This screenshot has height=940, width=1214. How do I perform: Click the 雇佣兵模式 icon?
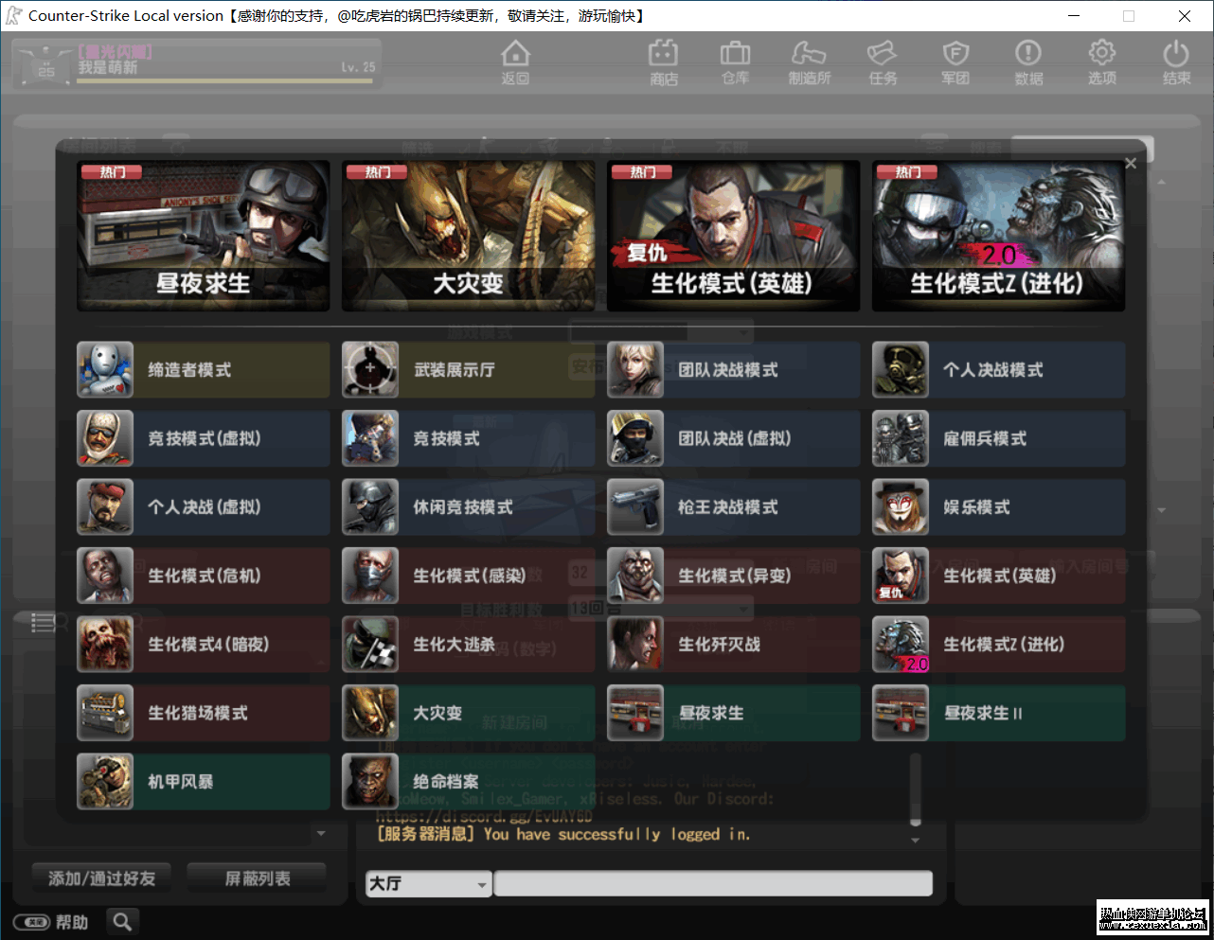click(901, 438)
